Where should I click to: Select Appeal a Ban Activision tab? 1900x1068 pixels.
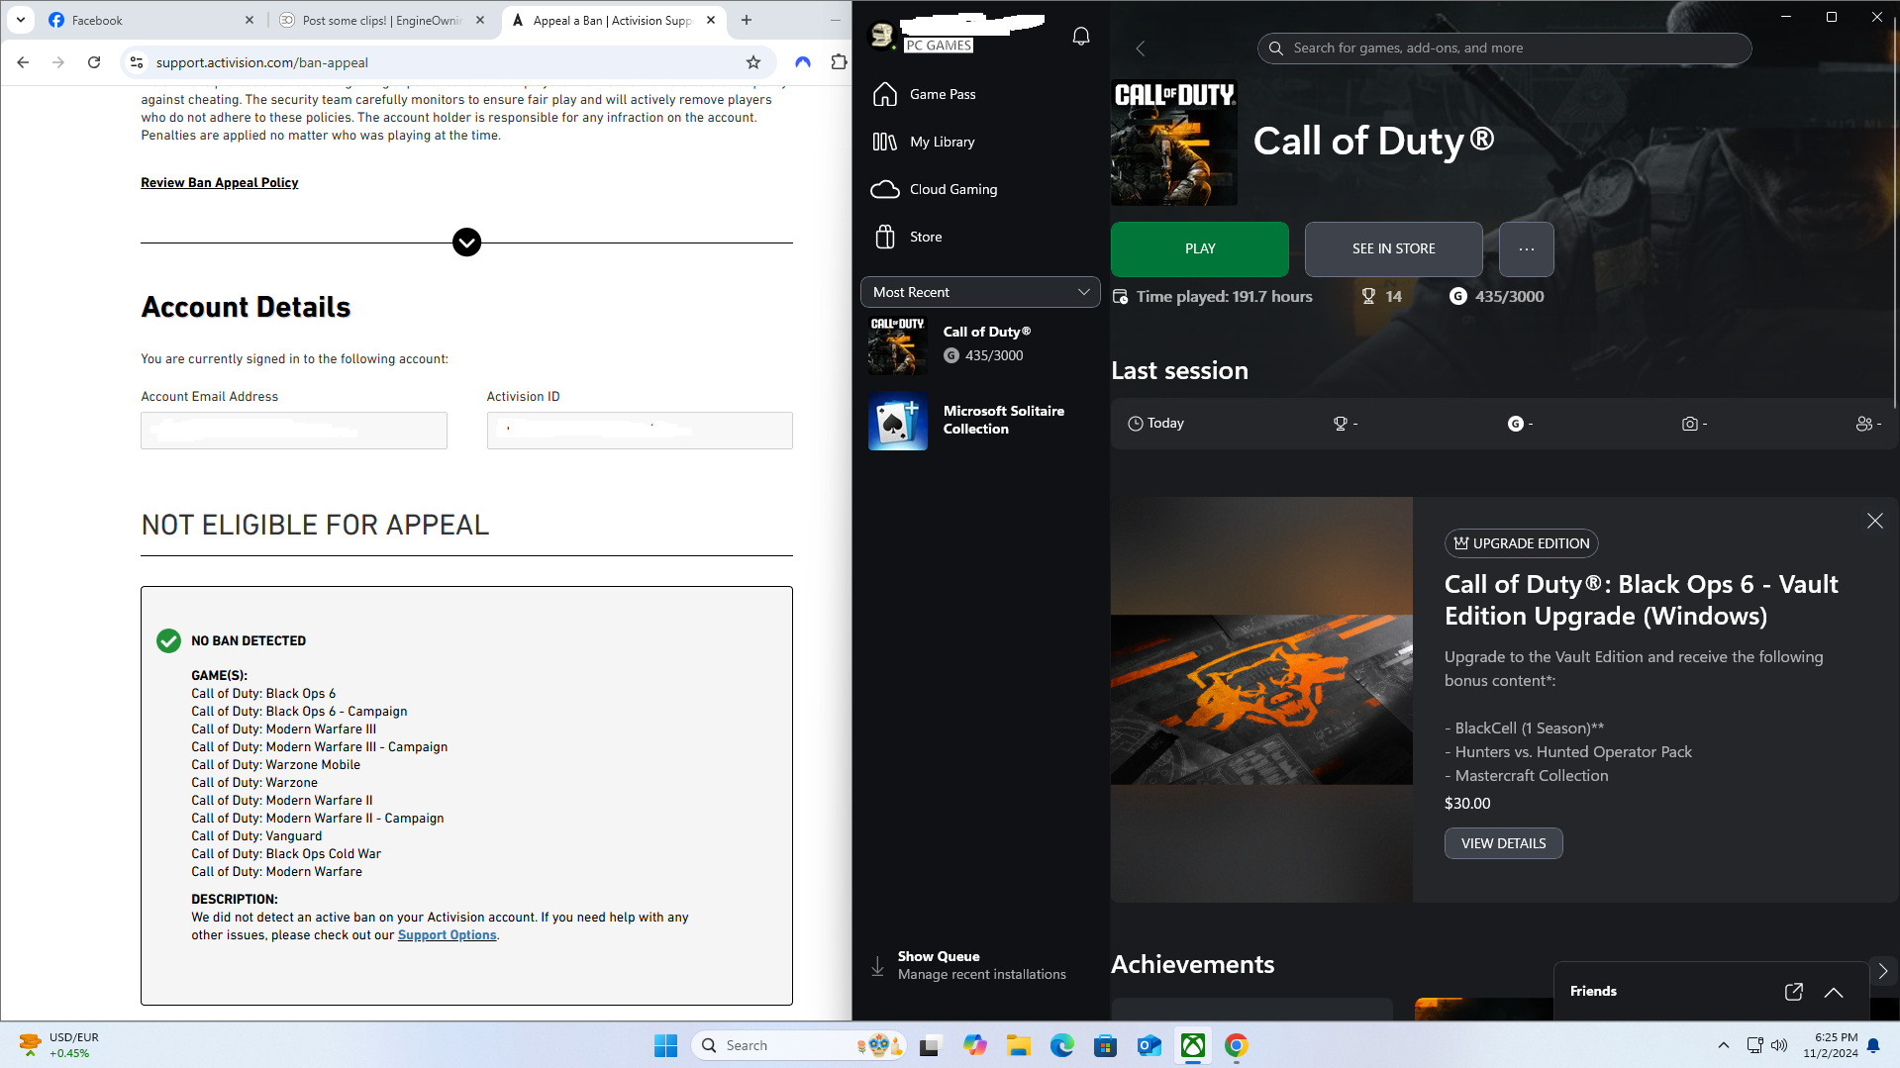click(614, 20)
